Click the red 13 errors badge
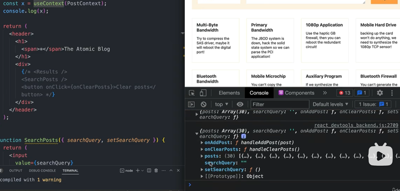Viewport: 400px width, 191px height. coord(345,93)
